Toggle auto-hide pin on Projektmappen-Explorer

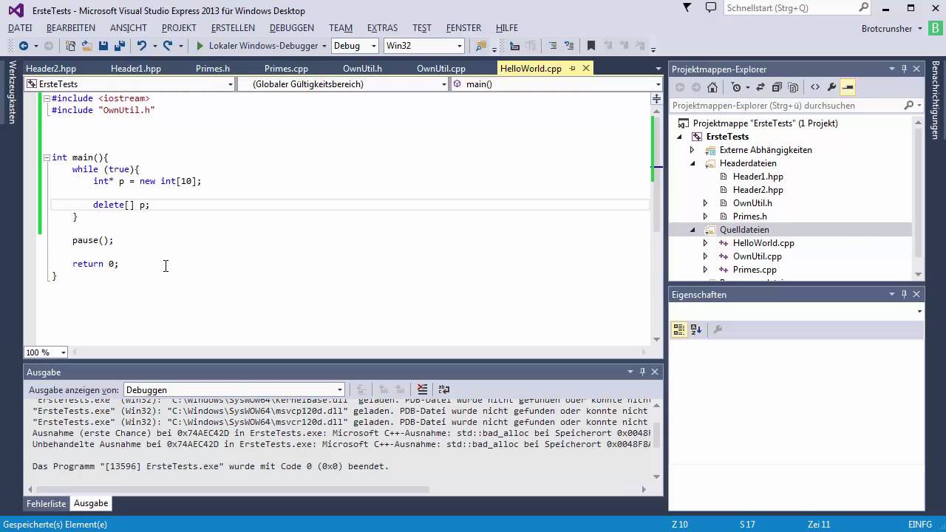(x=904, y=69)
